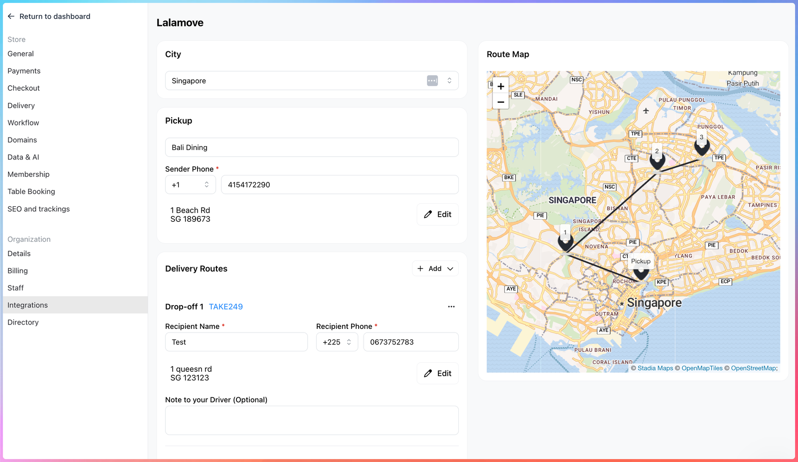Go to Table Booking settings

tap(31, 191)
